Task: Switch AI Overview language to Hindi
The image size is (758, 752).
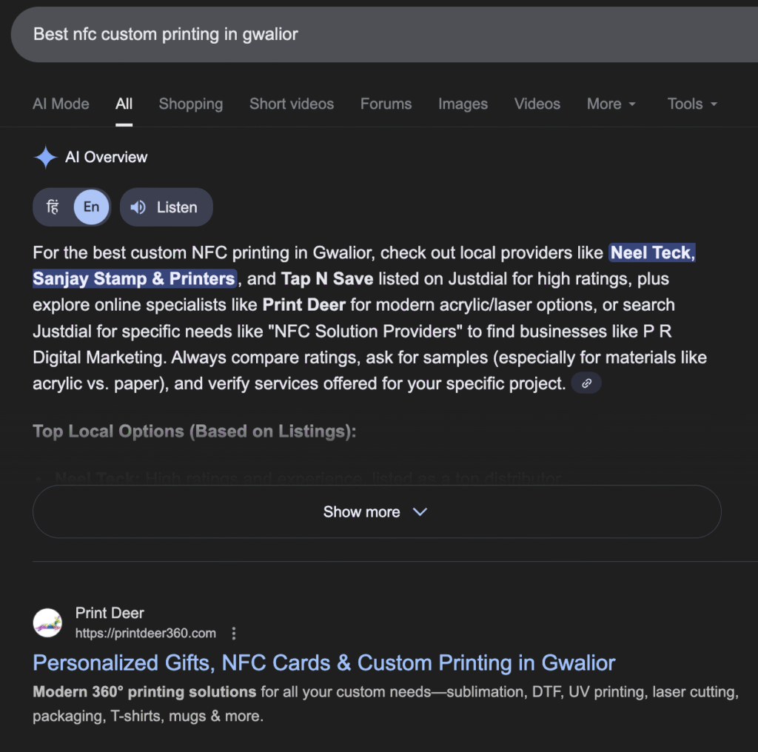Action: (x=53, y=207)
